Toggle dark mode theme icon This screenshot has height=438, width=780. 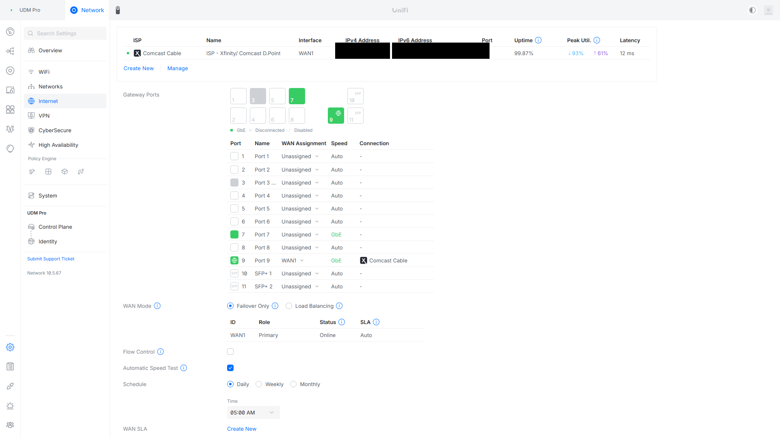click(752, 10)
